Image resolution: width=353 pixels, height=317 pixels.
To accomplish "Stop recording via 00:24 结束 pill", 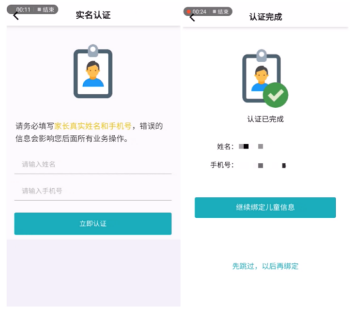I will pos(220,12).
